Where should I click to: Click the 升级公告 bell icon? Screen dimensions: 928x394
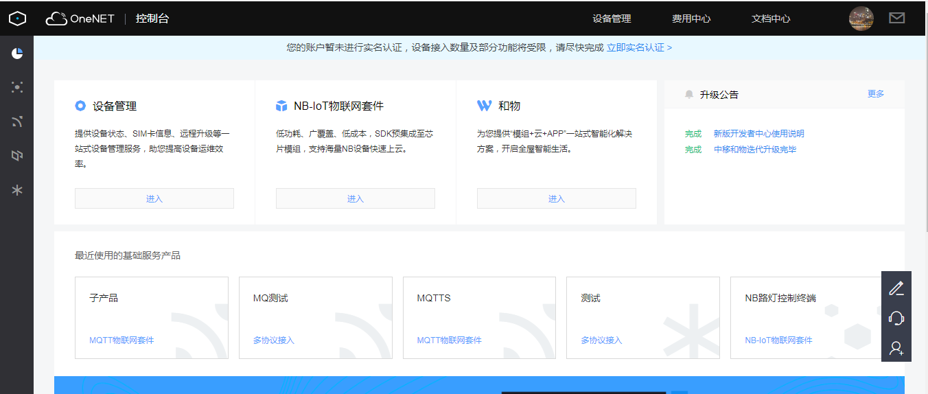689,95
